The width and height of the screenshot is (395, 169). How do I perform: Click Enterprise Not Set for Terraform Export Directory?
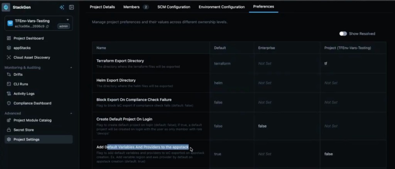tap(265, 64)
